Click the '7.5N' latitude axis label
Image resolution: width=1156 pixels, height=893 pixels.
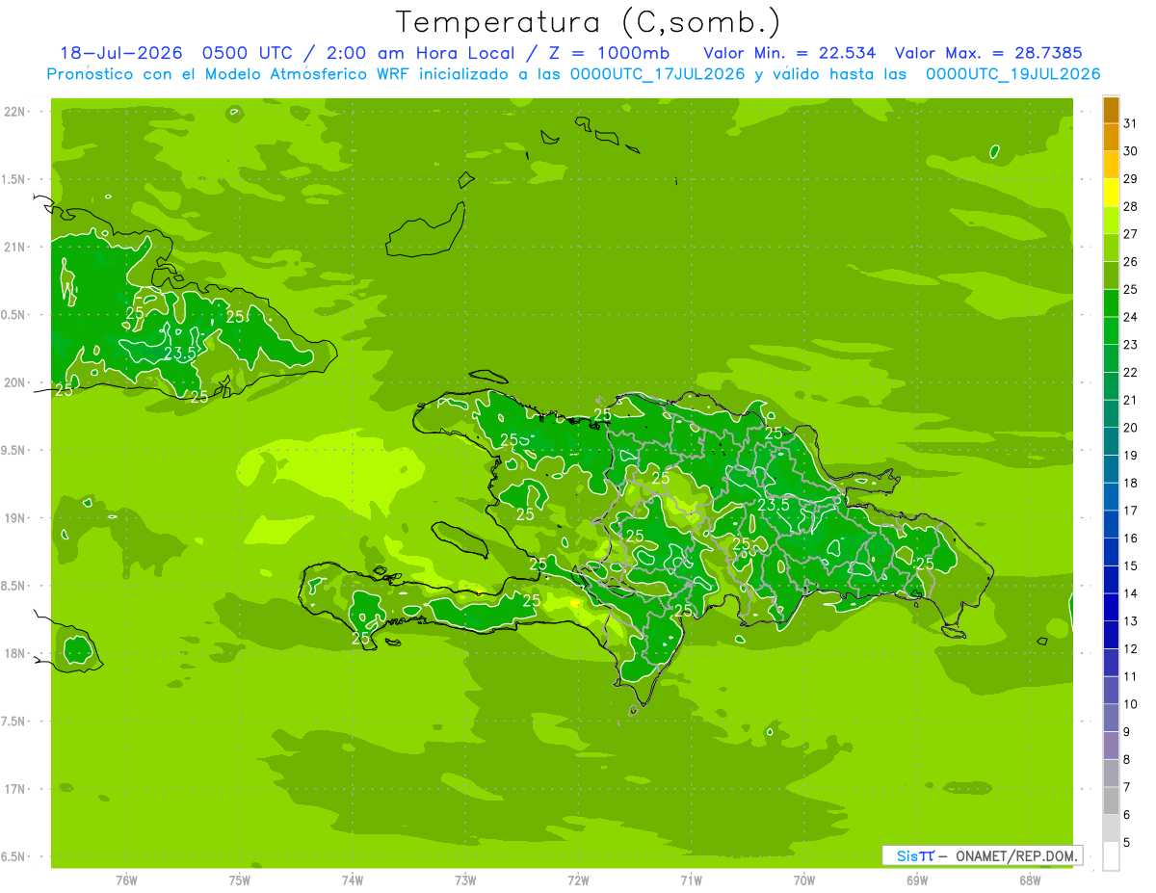(x=14, y=722)
